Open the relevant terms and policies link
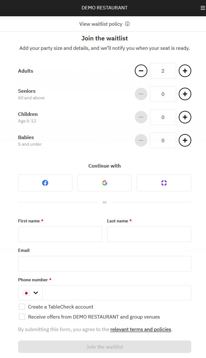The height and width of the screenshot is (358, 206). [140, 329]
